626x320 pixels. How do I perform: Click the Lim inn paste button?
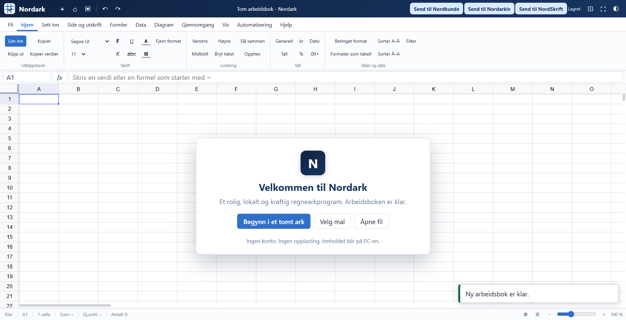tap(16, 41)
